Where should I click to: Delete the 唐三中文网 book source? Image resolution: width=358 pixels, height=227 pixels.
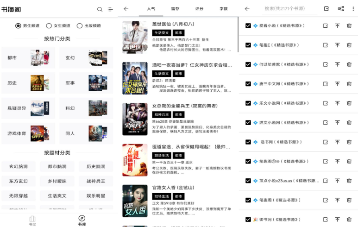tap(349, 84)
